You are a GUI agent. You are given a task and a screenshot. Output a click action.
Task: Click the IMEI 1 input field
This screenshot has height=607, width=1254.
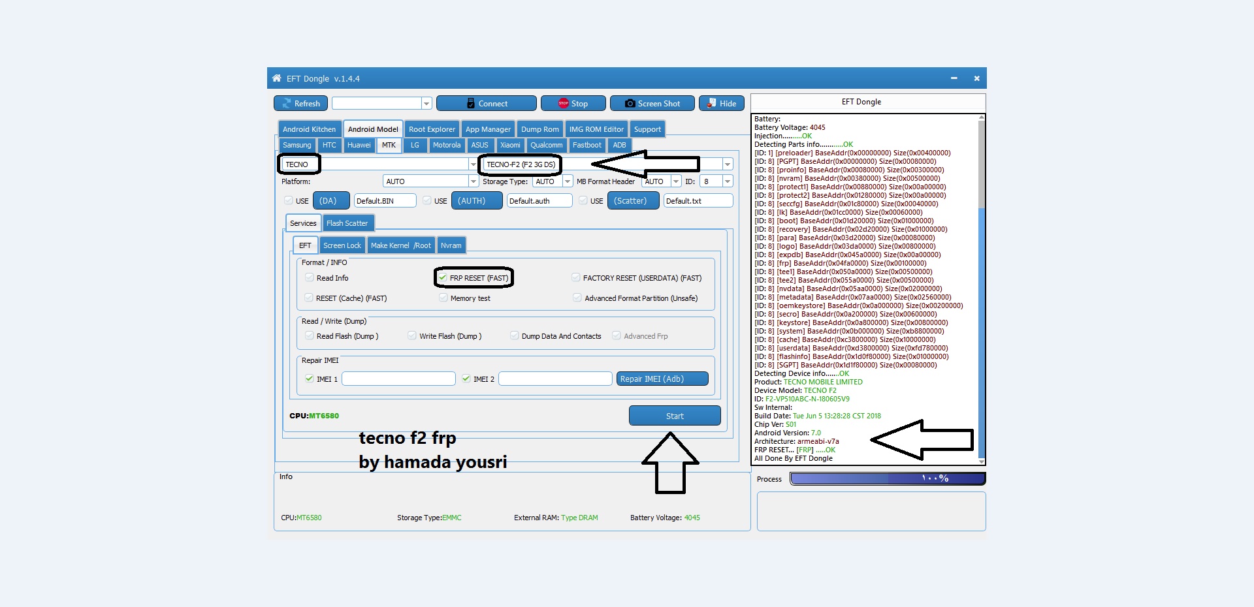(398, 379)
